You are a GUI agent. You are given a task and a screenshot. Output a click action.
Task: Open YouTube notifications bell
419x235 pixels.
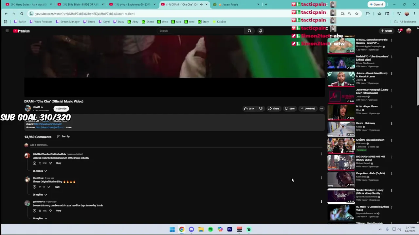pos(399,31)
